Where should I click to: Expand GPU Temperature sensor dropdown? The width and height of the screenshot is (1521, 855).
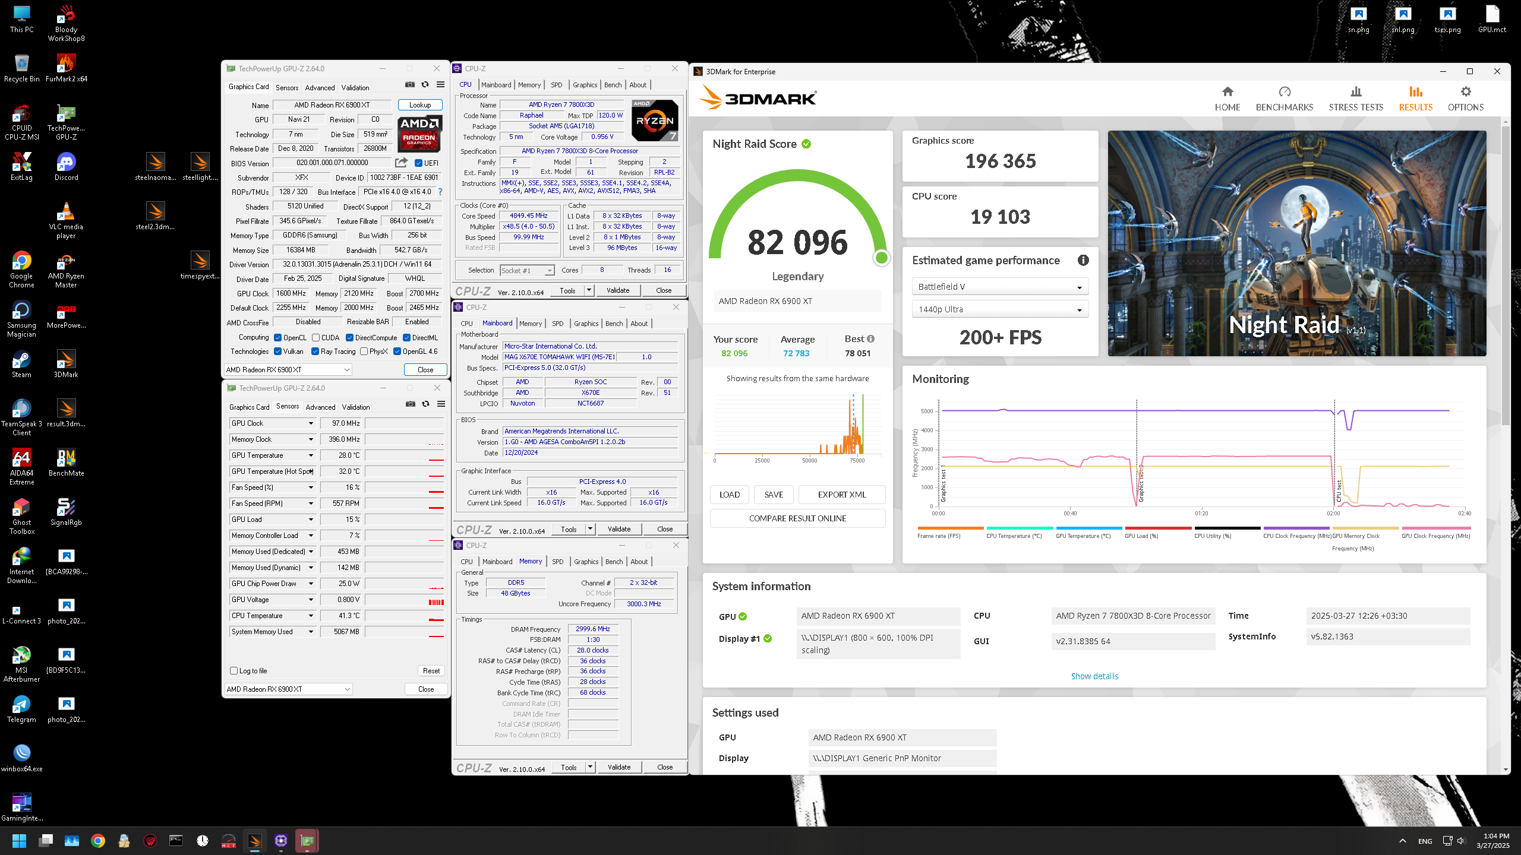310,455
